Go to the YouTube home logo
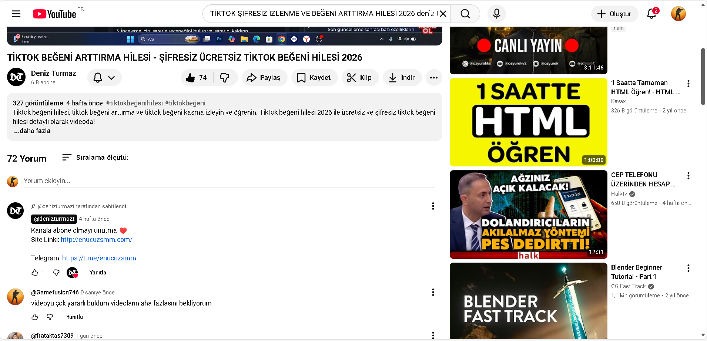 [54, 14]
